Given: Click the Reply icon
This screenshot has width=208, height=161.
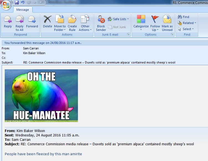Looking at the screenshot, I should pos(8,19).
